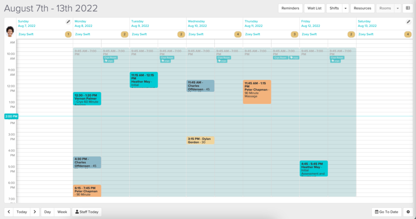Go to previous week with left arrow
Image resolution: width=416 pixels, height=219 pixels.
click(x=8, y=212)
